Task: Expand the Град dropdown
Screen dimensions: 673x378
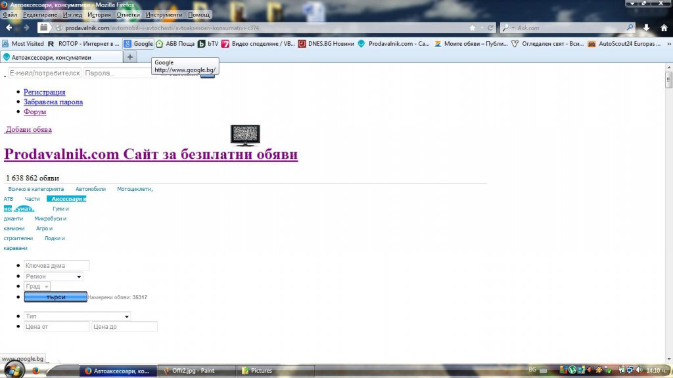Action: pos(37,286)
